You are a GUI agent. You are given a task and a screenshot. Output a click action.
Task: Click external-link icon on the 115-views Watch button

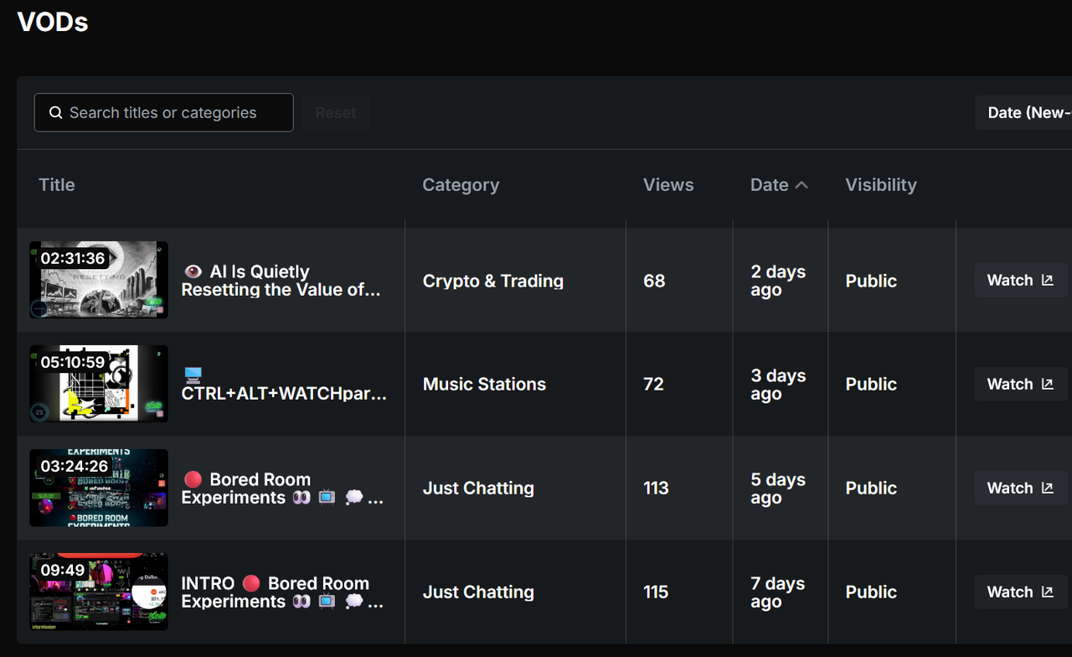pos(1048,592)
